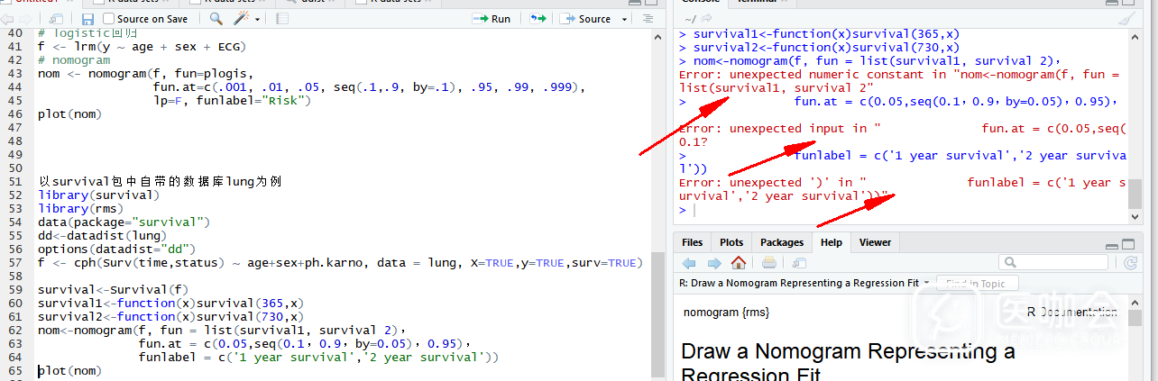
Task: Switch to the Packages tab
Action: pyautogui.click(x=781, y=242)
